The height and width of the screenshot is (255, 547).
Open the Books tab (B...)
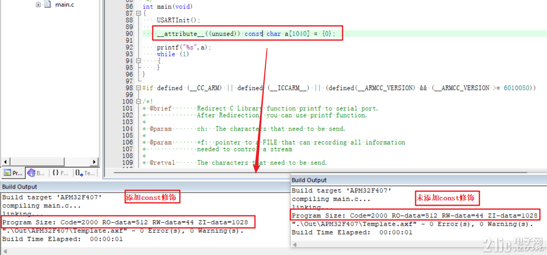[37, 173]
